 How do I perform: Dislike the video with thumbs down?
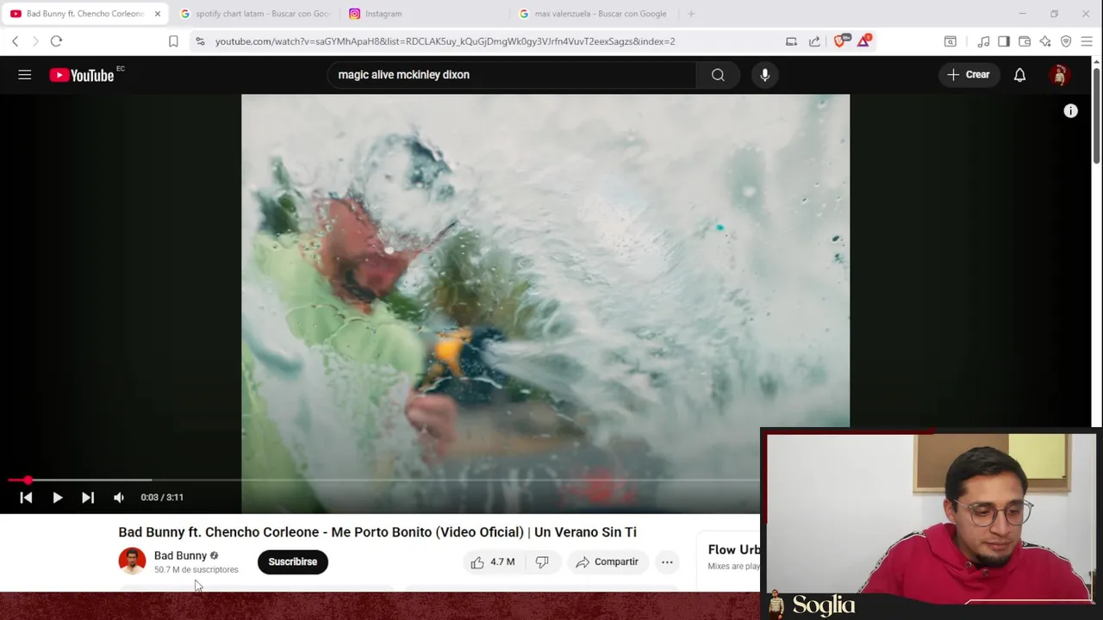click(x=542, y=562)
